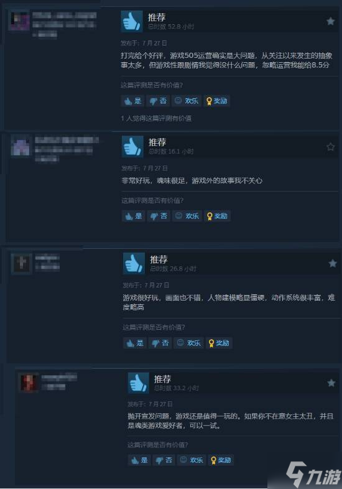
Task: Give 奖励 award to the 16.1-hour review
Action: tap(217, 216)
